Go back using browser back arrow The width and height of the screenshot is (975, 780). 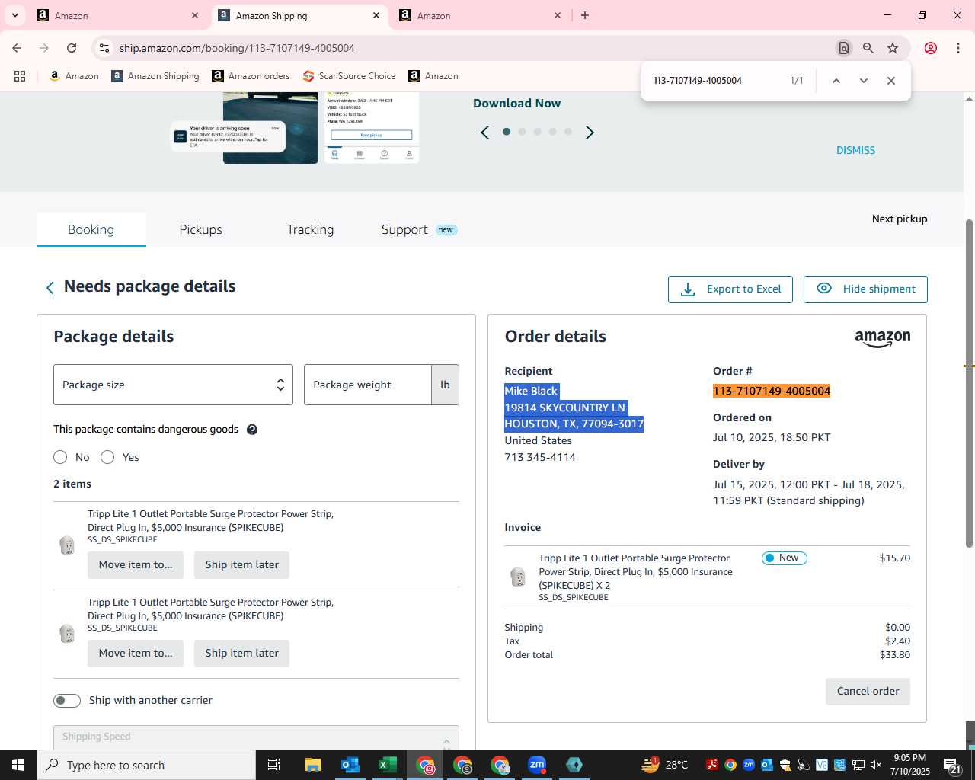[x=17, y=48]
